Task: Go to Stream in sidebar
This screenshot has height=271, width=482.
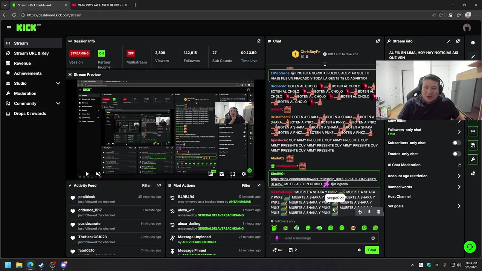Action: (33, 43)
